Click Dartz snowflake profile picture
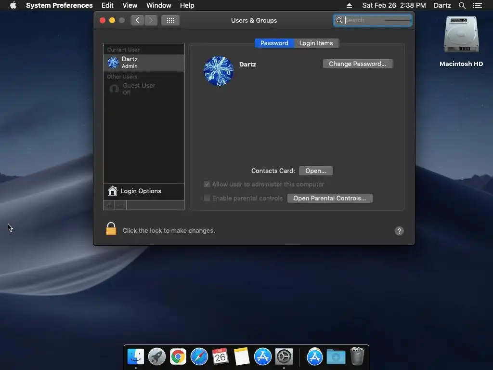 pos(219,71)
